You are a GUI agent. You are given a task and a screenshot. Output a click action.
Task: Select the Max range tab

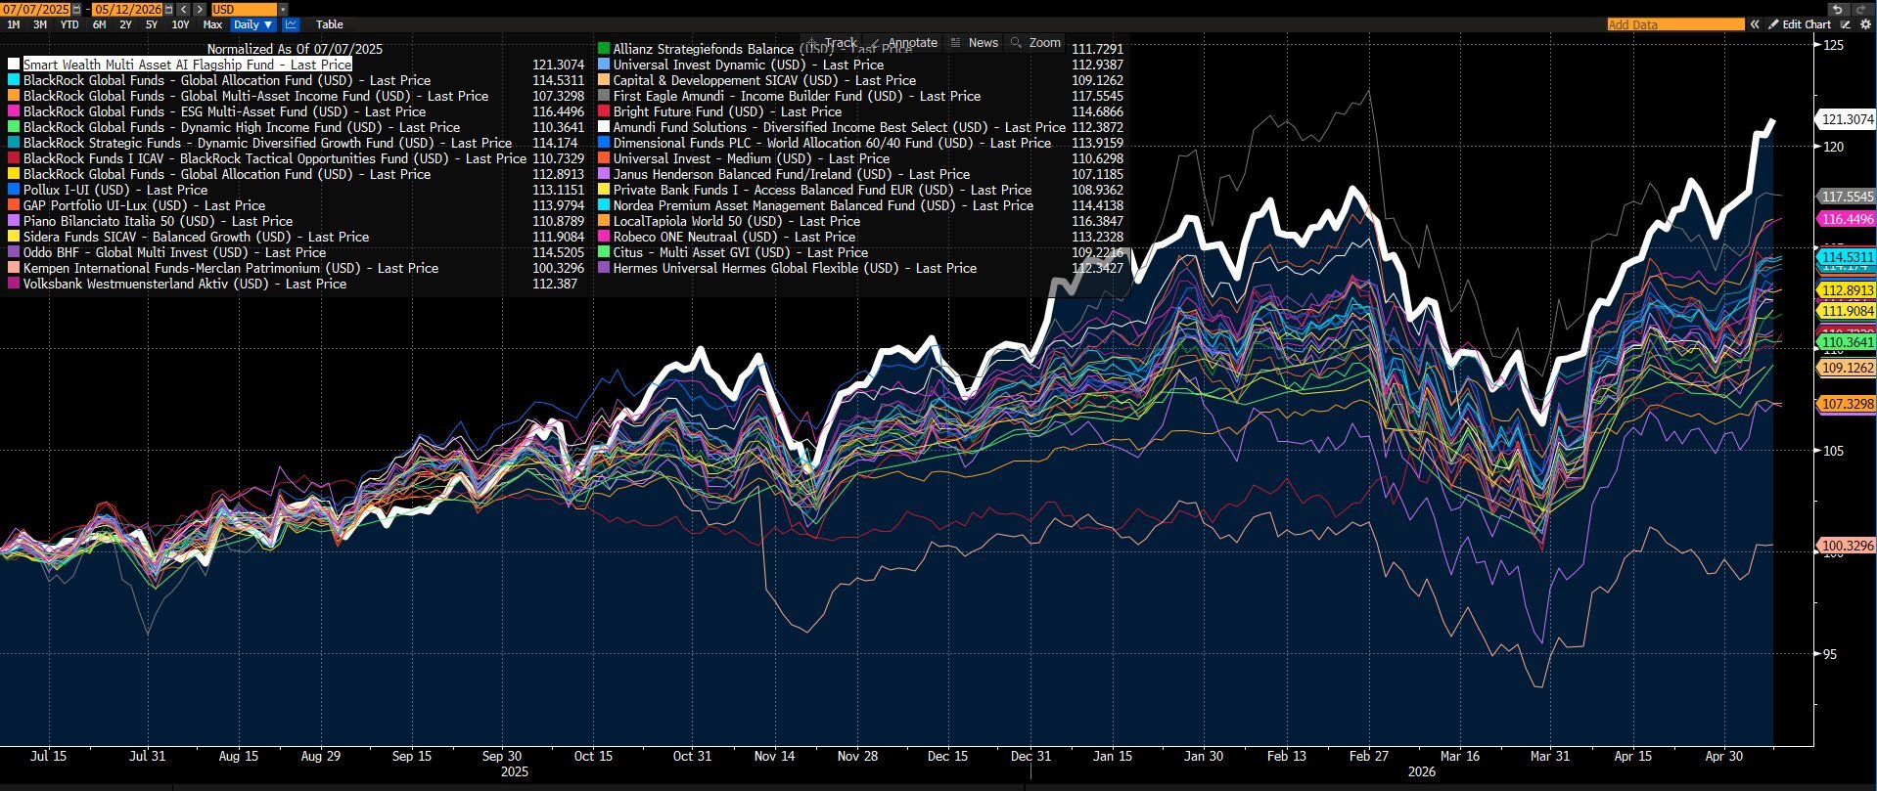[212, 24]
